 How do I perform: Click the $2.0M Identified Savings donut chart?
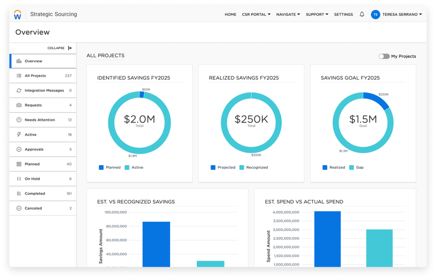pyautogui.click(x=139, y=123)
